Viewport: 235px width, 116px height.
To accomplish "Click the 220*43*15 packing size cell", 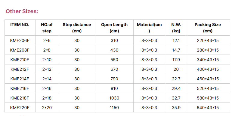I will (208, 40).
